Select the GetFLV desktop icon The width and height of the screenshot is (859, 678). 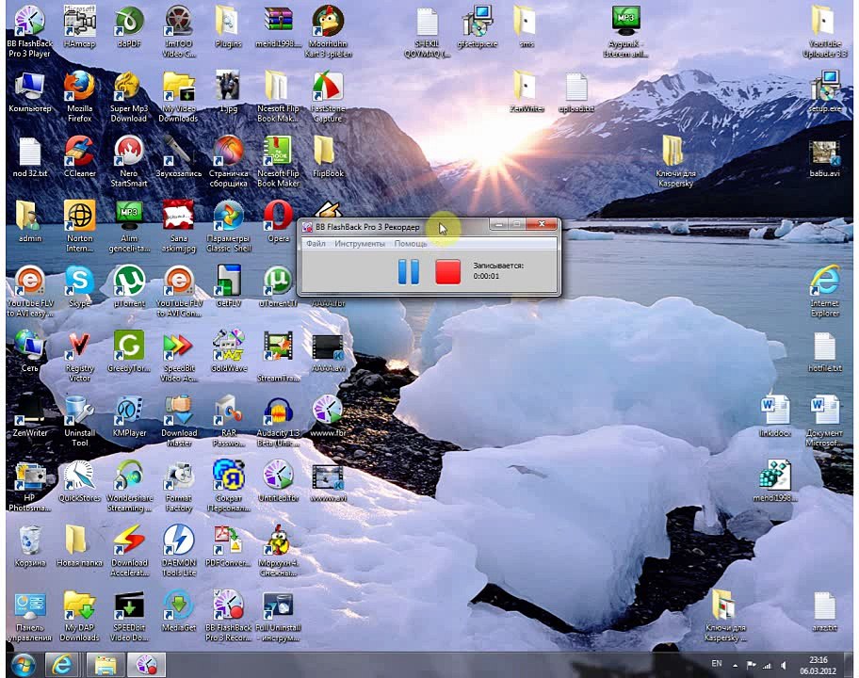(229, 287)
